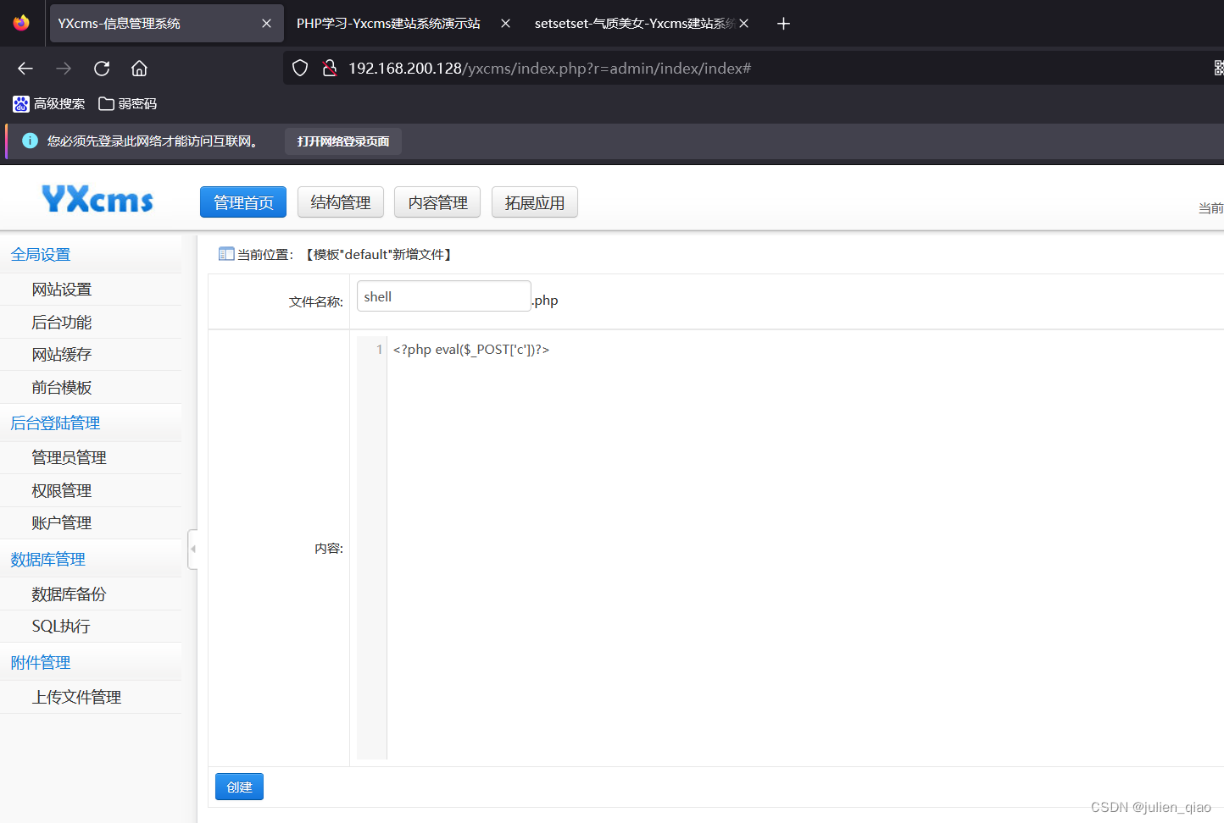Collapse the 数据库管理 sidebar section
Viewport: 1224px width, 823px height.
click(91, 560)
